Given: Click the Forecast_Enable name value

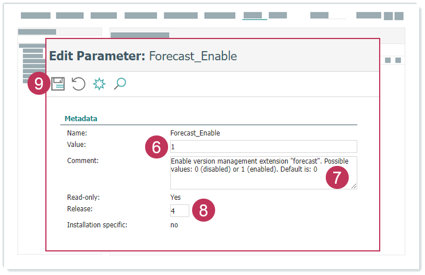Looking at the screenshot, I should click(x=195, y=133).
